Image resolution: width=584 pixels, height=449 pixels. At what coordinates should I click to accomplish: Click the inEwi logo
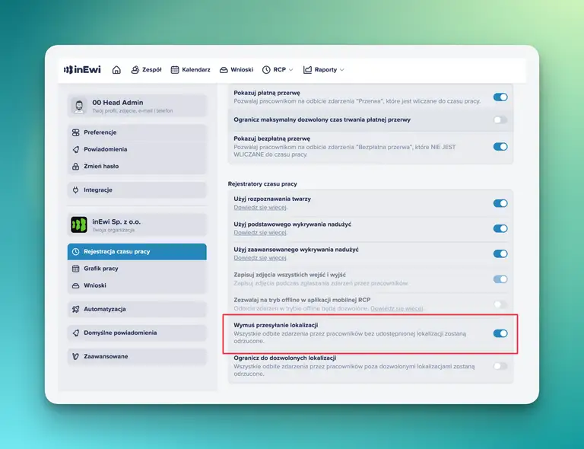(x=82, y=69)
